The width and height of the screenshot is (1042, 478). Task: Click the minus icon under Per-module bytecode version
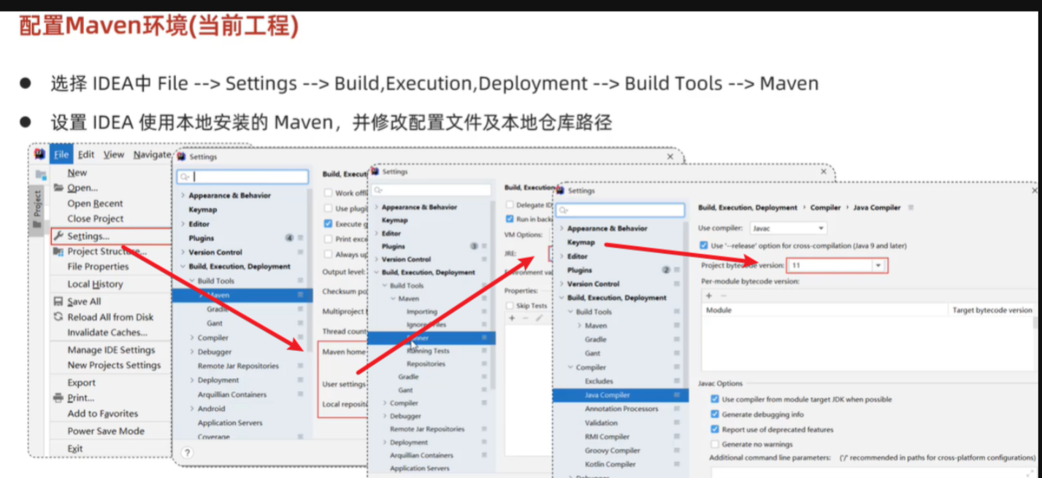coord(724,296)
